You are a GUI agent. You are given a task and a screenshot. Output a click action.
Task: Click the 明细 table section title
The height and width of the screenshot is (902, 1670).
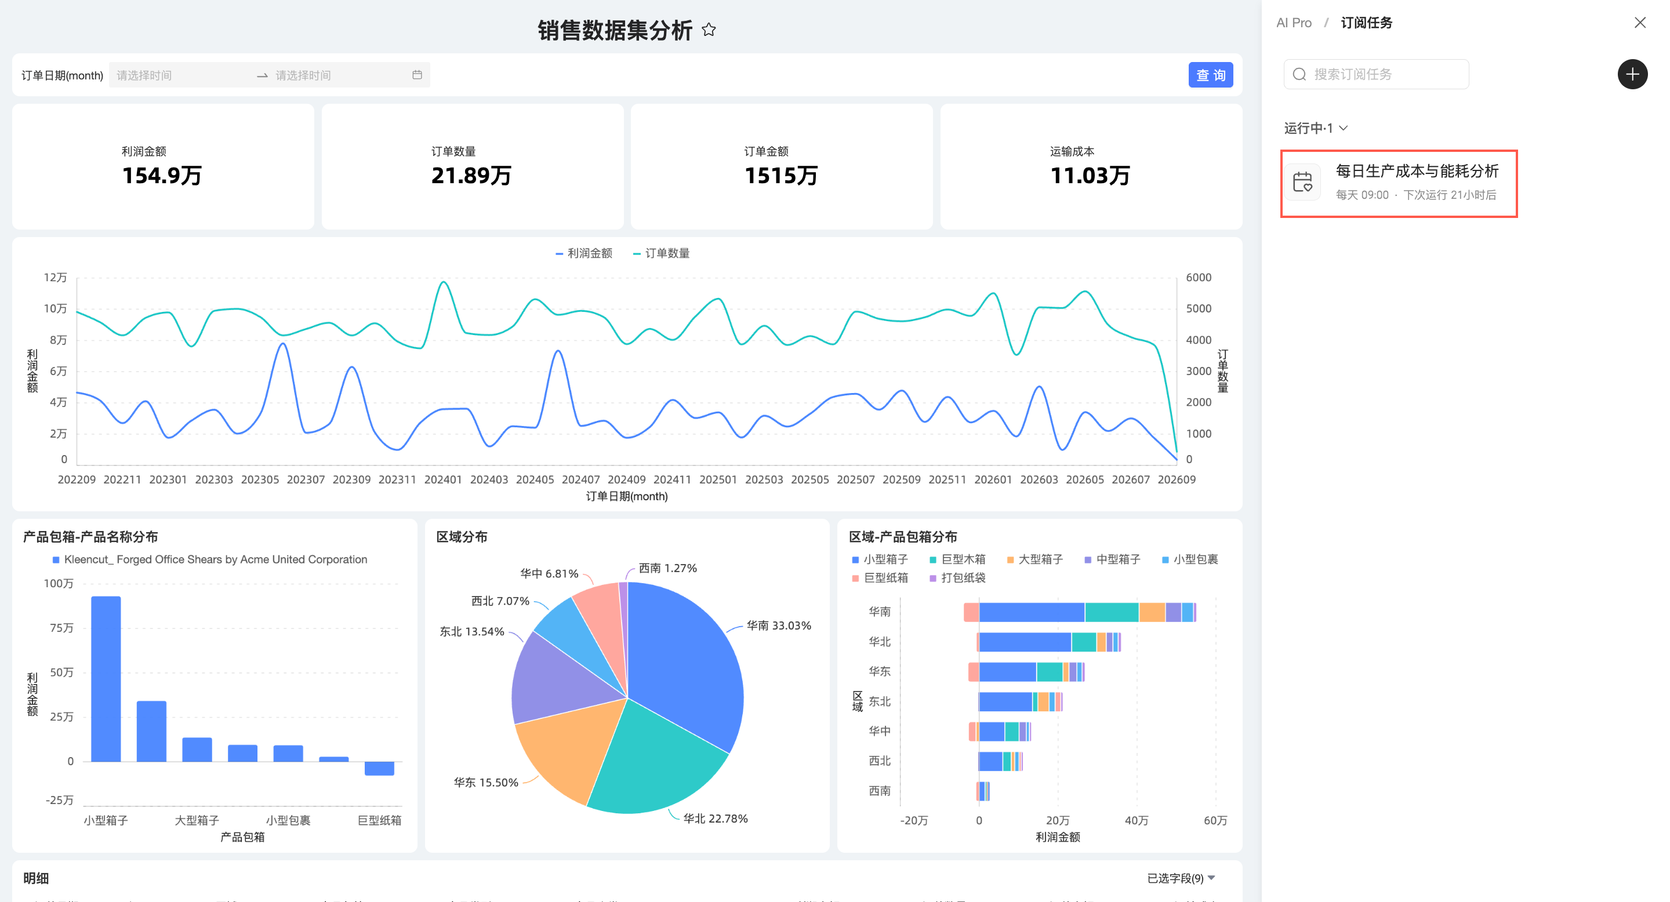click(x=35, y=878)
